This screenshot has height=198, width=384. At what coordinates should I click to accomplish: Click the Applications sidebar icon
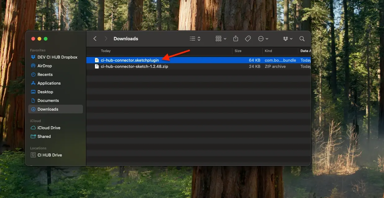click(x=33, y=83)
